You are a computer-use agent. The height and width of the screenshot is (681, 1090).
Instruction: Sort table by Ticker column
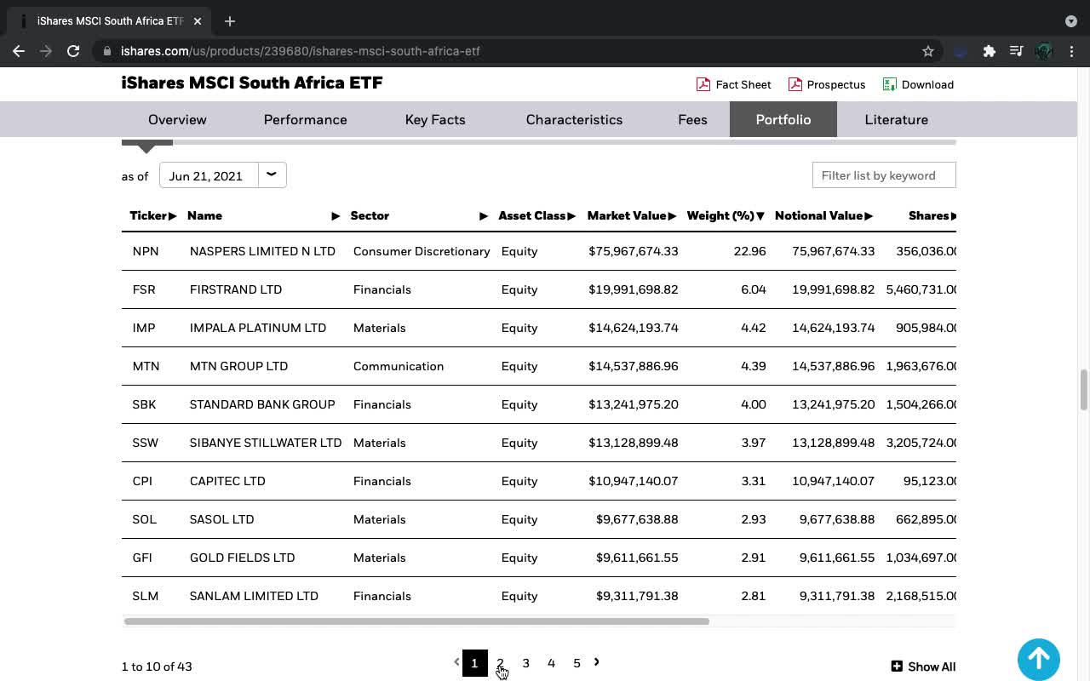[x=153, y=215]
